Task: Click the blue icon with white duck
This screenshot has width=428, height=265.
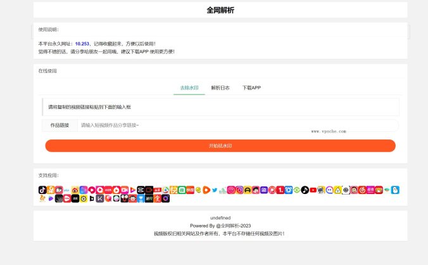Action: [395, 190]
